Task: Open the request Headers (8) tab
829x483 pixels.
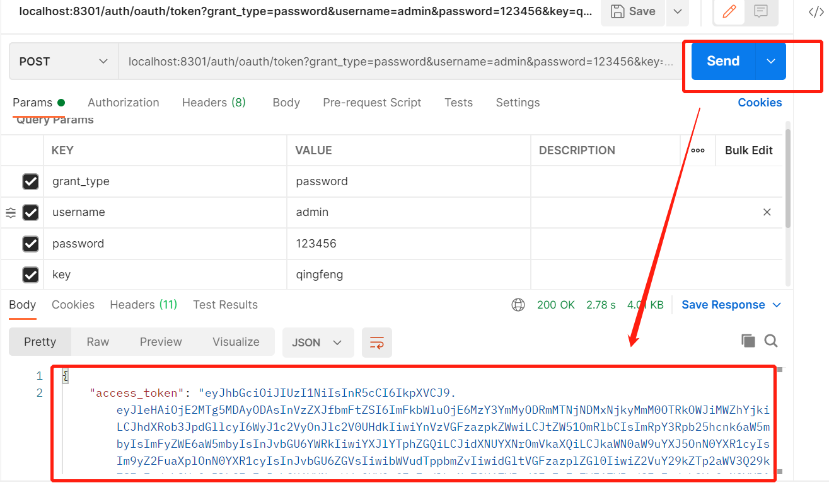Action: (x=214, y=103)
